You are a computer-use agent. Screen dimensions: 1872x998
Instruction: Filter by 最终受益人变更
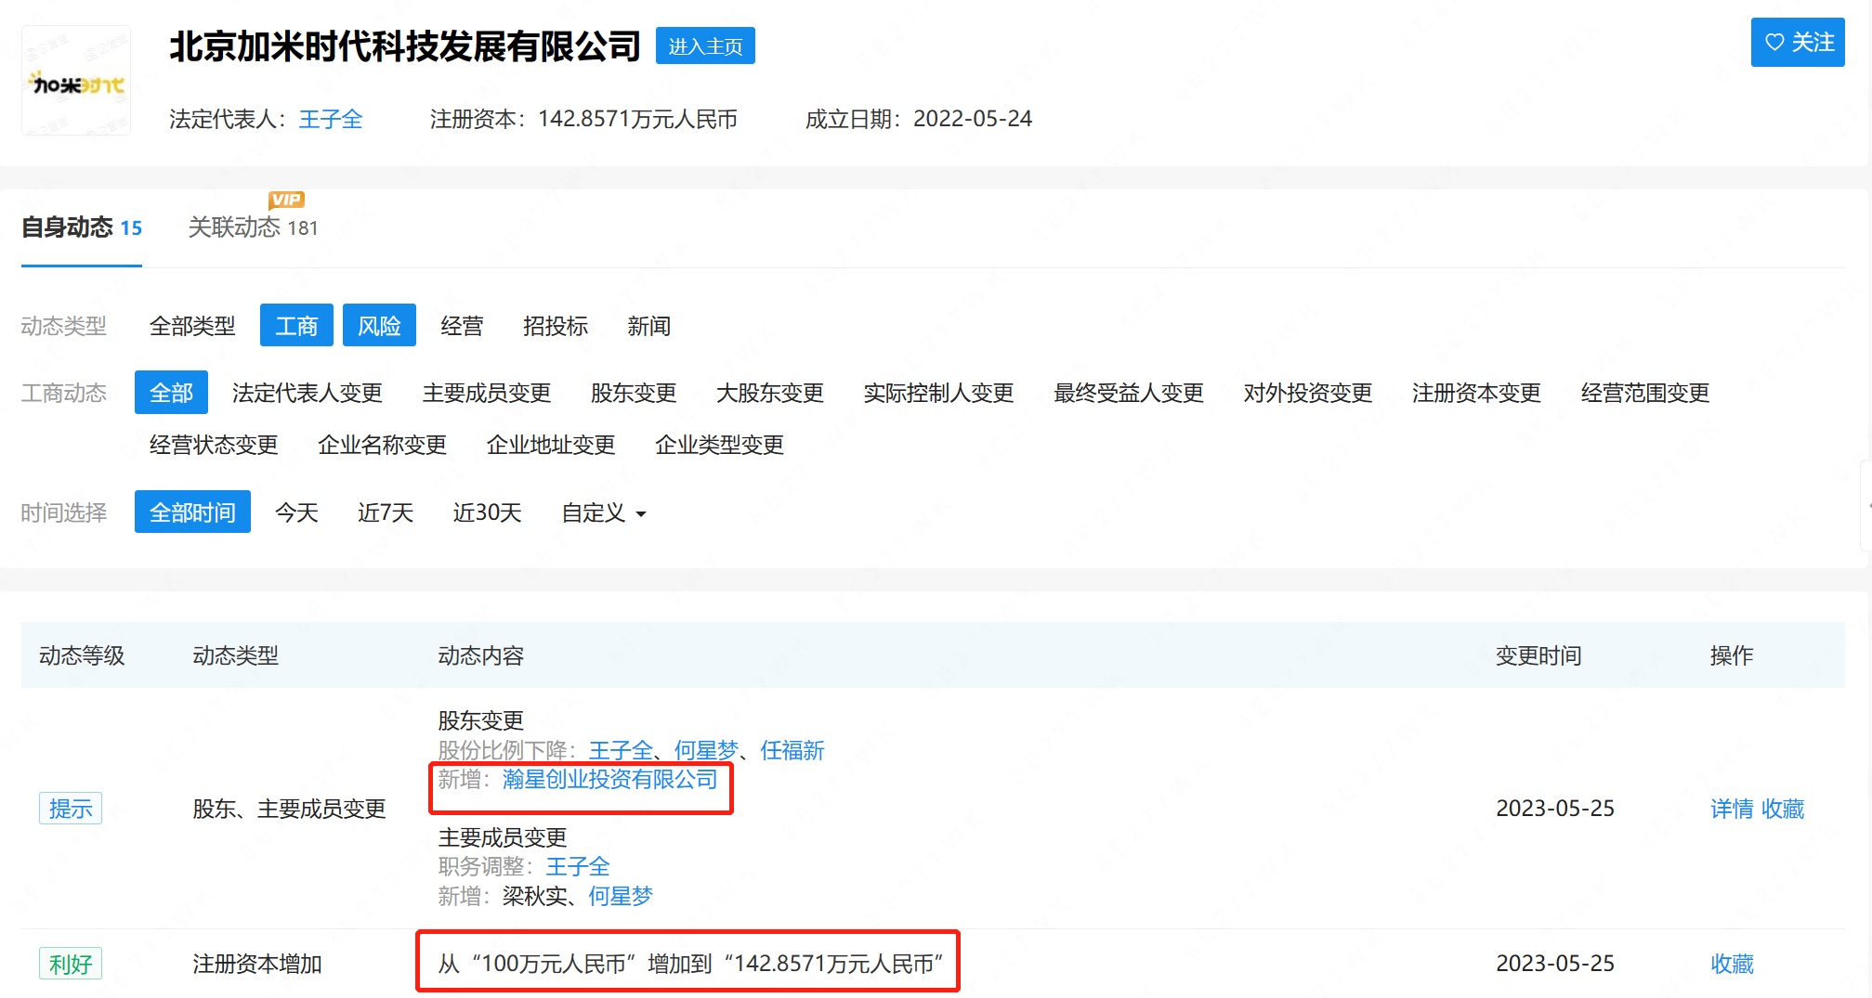pyautogui.click(x=1129, y=393)
